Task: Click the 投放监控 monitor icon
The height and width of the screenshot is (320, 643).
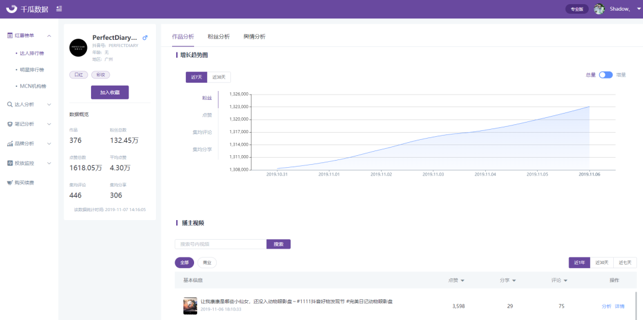Action: pos(10,163)
